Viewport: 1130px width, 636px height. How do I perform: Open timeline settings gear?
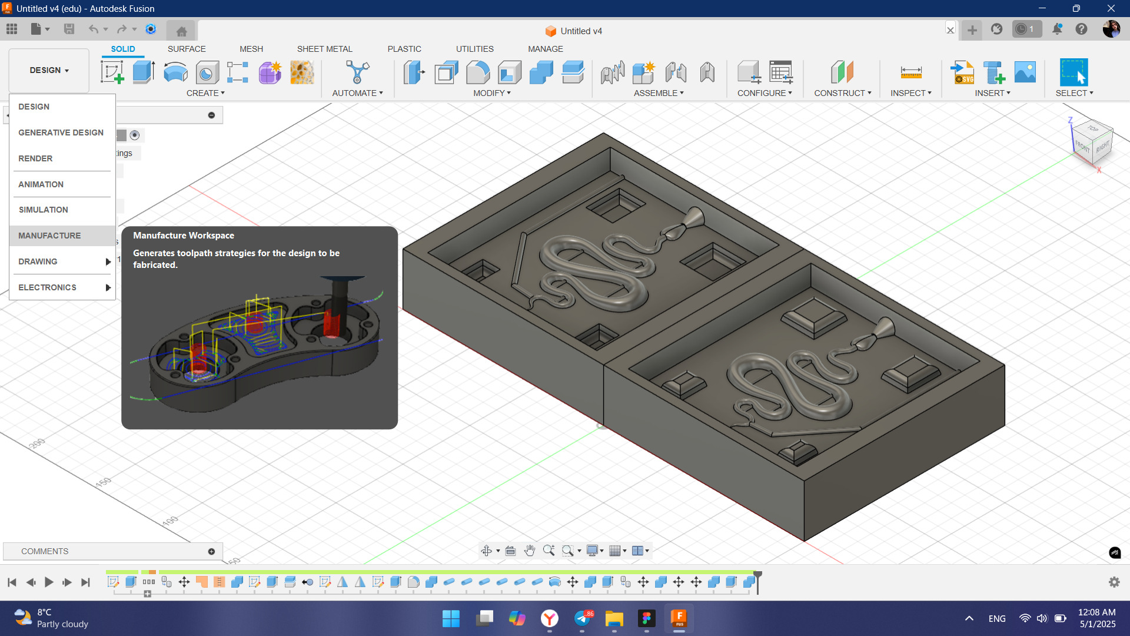coord(1114,582)
